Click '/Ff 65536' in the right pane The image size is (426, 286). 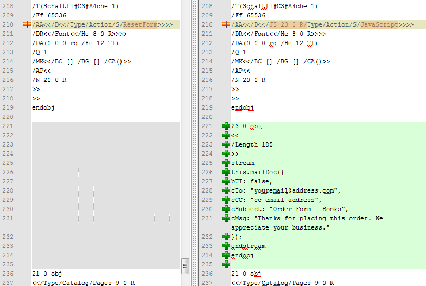point(249,15)
